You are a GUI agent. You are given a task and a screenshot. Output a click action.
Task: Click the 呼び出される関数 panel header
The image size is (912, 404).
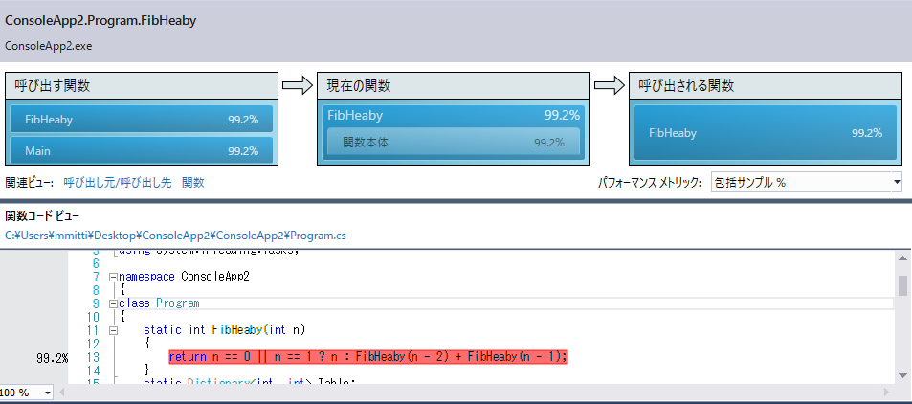pos(766,86)
